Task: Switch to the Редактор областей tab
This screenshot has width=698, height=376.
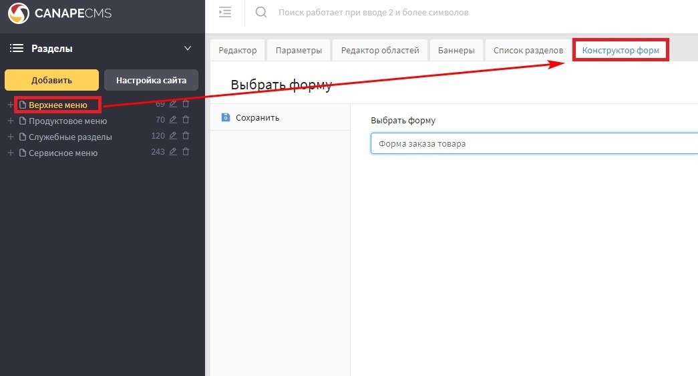Action: (379, 51)
